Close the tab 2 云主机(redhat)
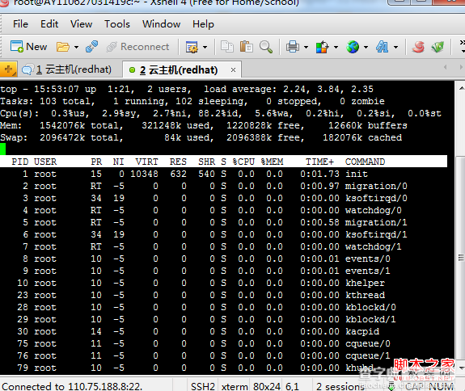Image resolution: width=465 pixels, height=391 pixels. point(233,70)
